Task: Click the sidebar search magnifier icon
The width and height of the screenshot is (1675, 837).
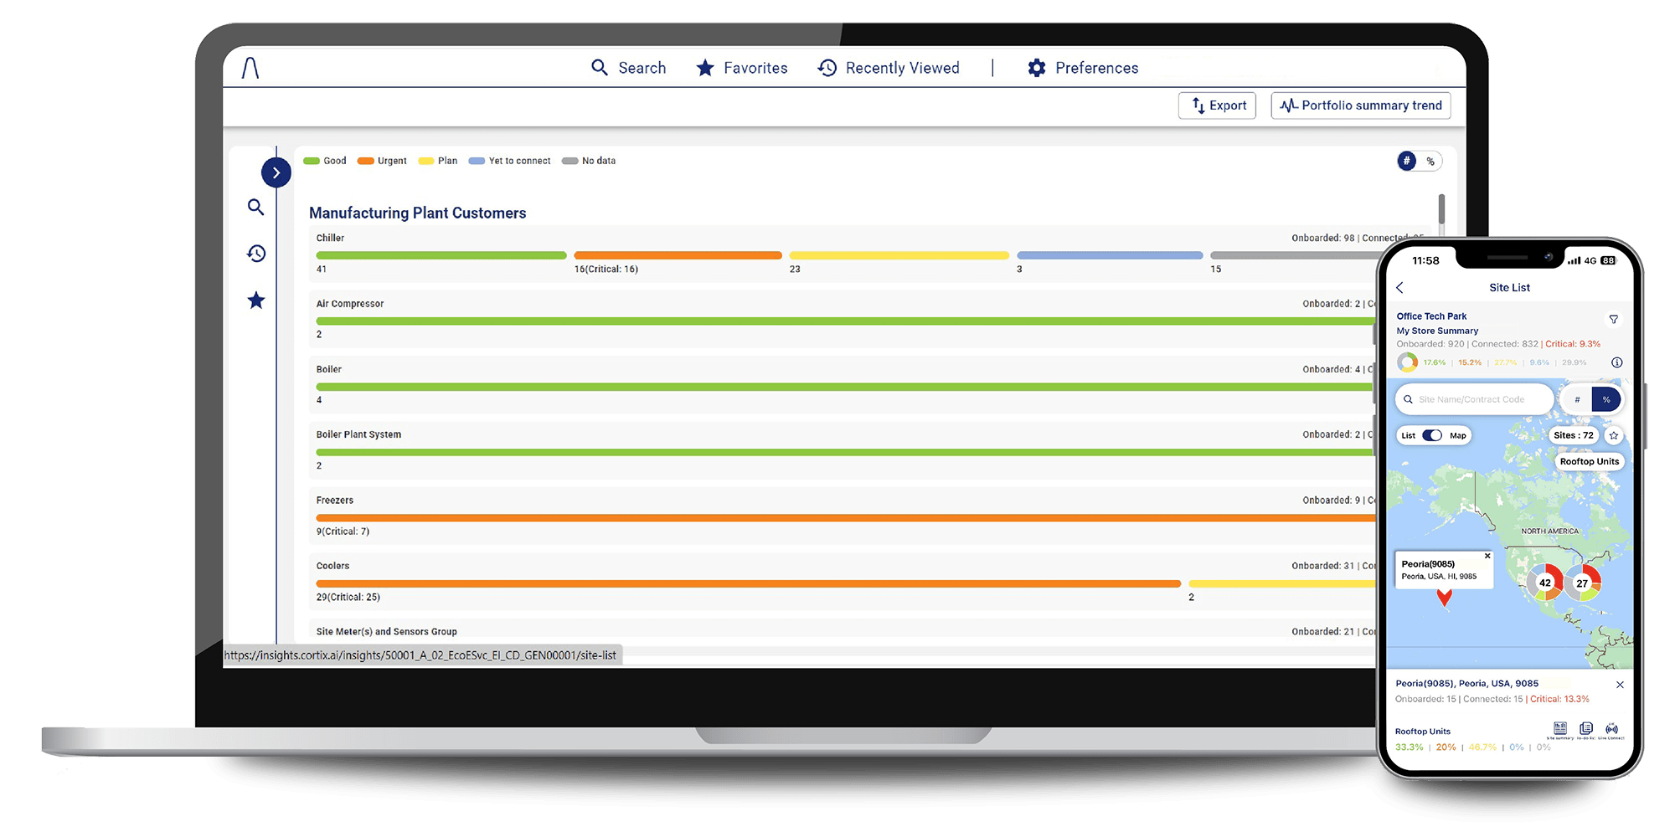Action: [256, 207]
